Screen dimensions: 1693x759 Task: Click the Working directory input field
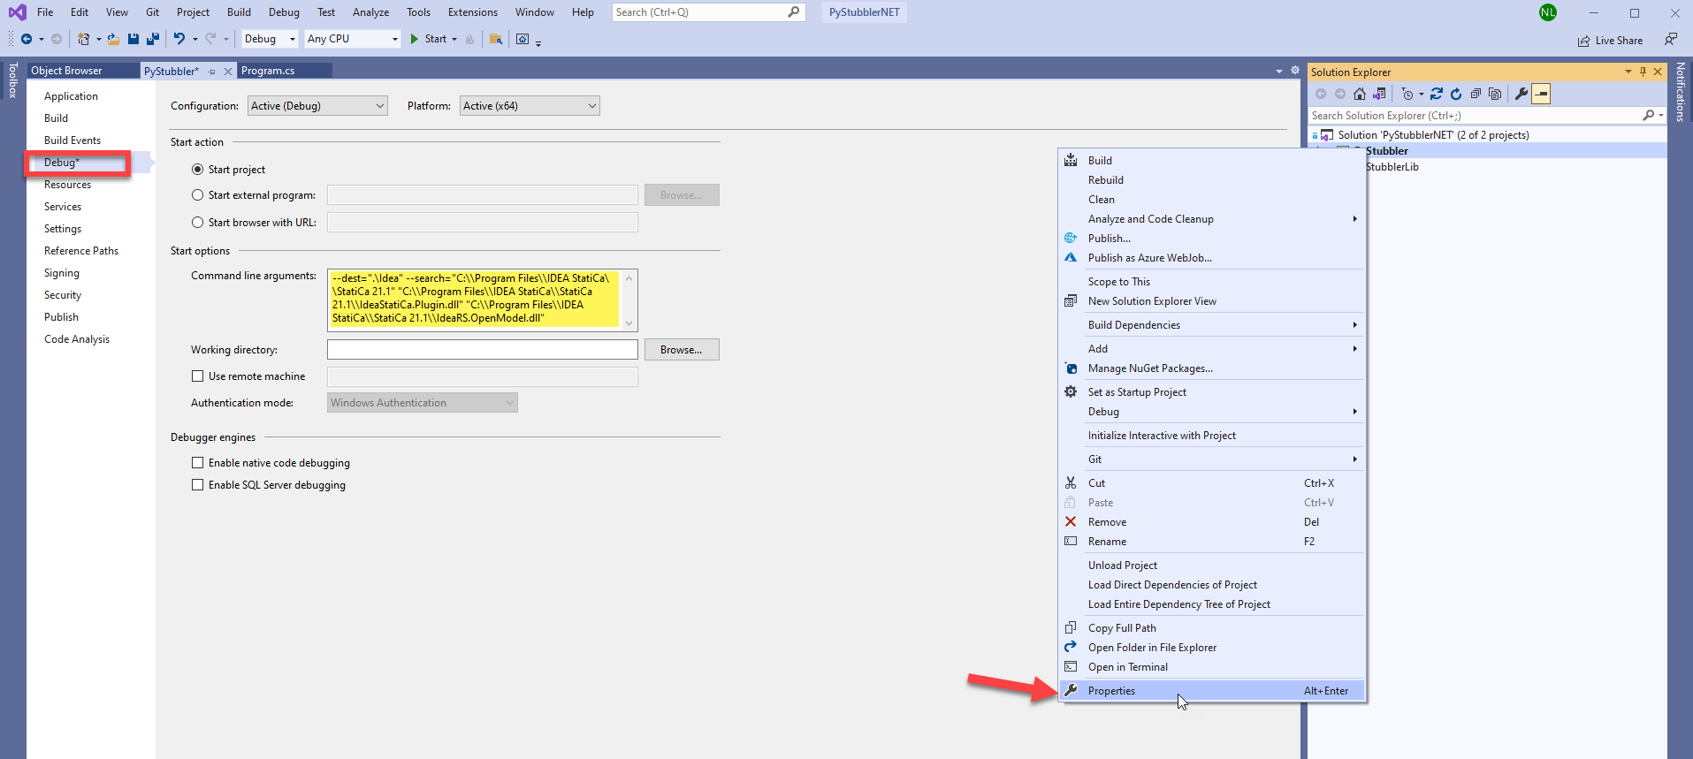[x=482, y=350]
